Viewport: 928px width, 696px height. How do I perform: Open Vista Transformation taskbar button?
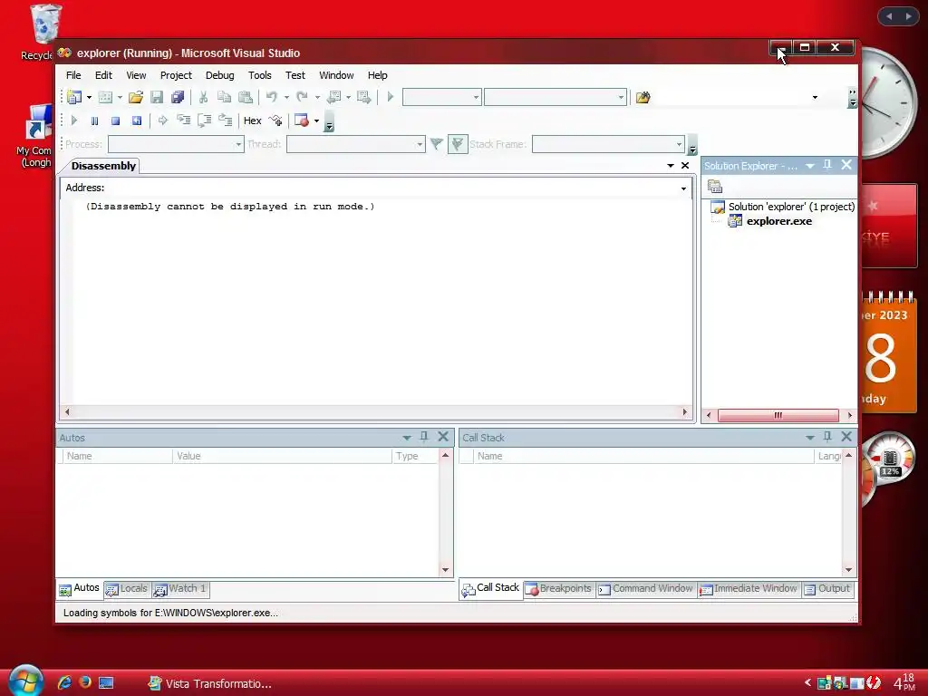tap(210, 683)
